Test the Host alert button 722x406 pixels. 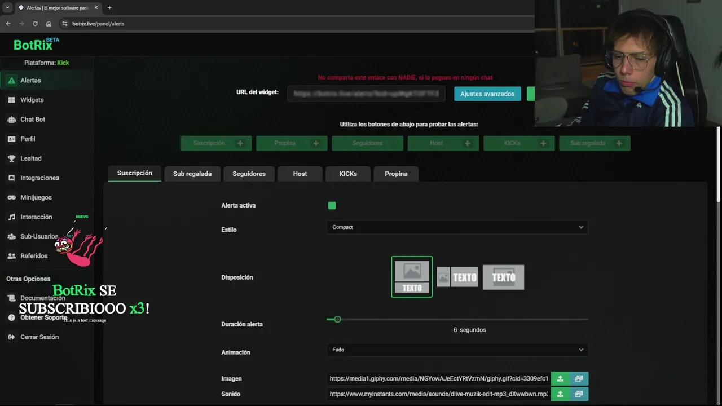point(443,143)
